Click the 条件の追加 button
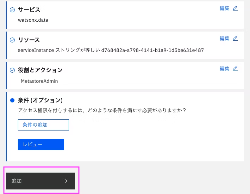This screenshot has width=250, height=194. click(43, 125)
